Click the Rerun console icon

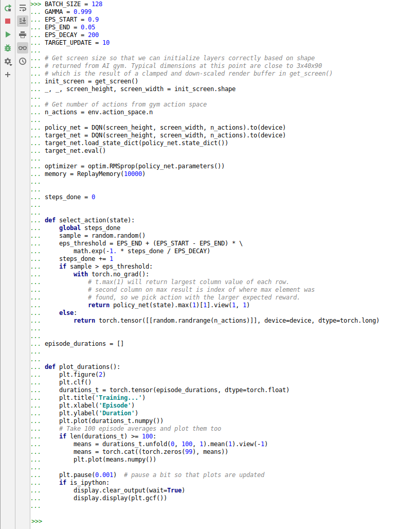(x=8, y=8)
